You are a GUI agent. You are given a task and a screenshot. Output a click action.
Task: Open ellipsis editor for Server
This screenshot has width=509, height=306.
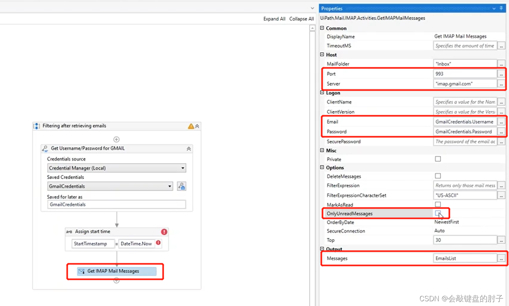pyautogui.click(x=501, y=84)
